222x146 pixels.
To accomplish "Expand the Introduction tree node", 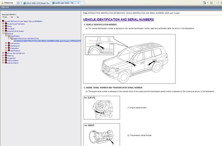I will pyautogui.click(x=6, y=43).
